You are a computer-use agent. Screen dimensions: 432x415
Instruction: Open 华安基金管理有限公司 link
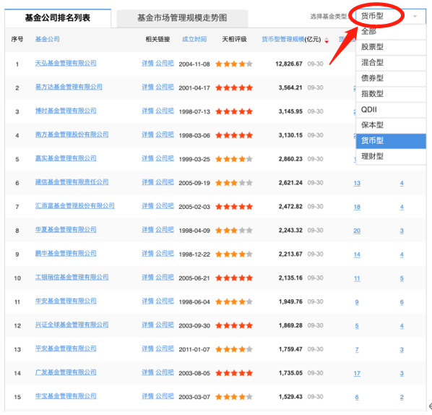click(66, 301)
